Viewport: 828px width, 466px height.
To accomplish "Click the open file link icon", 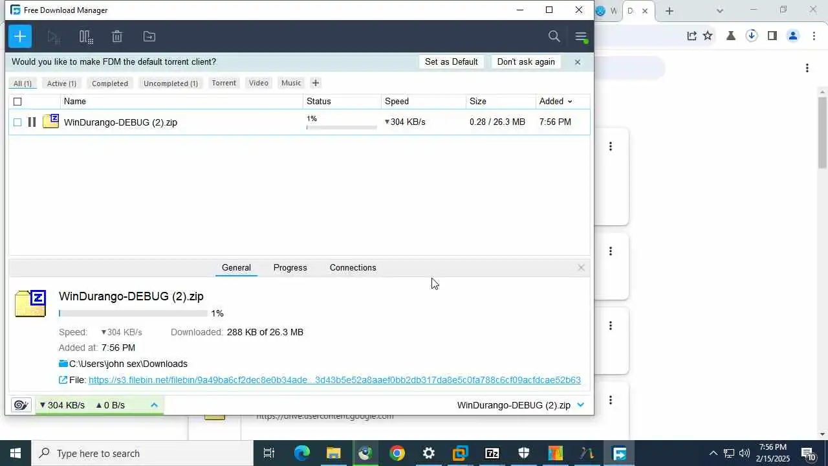I will point(63,380).
